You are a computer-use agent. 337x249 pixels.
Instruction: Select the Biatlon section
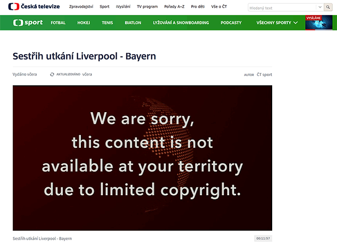(133, 23)
